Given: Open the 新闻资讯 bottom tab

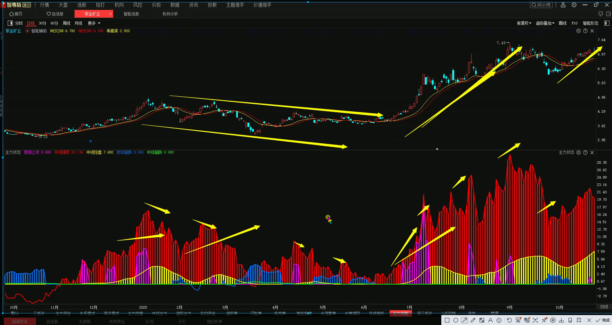Looking at the screenshot, I should pos(20,321).
